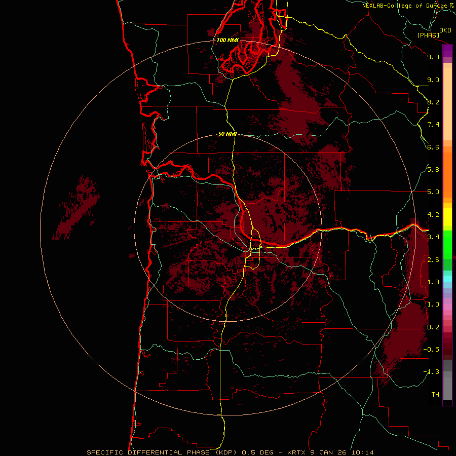Click the 5.8 value on the scale

point(433,170)
